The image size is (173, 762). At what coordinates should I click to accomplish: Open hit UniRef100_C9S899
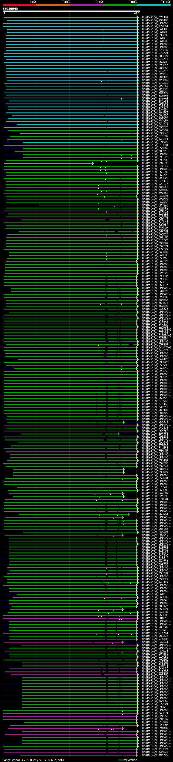[155, 244]
